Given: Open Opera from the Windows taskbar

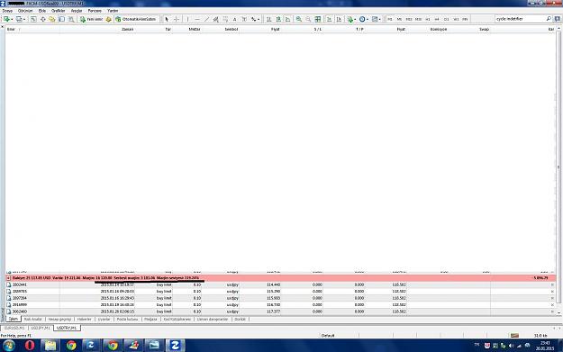Looking at the screenshot, I should point(30,345).
